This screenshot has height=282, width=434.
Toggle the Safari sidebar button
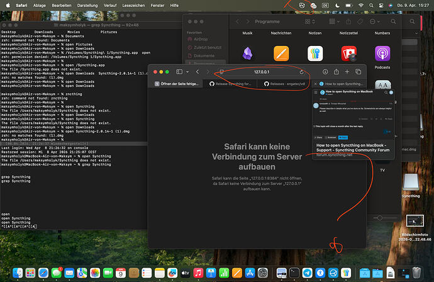coord(179,72)
